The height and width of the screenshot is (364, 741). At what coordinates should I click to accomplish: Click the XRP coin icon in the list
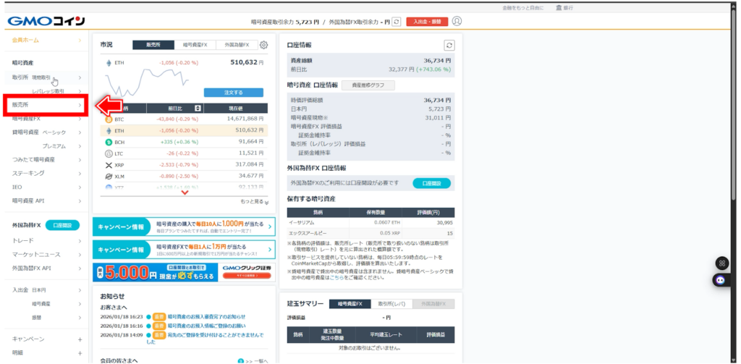point(109,165)
